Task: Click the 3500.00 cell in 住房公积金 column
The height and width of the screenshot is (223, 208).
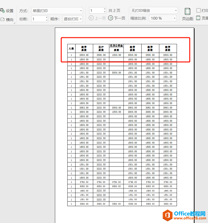Action: (117, 108)
